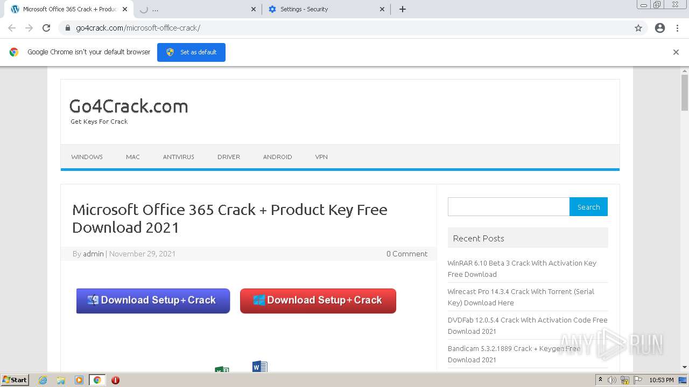Screen dimensions: 689x387
Task: Click the WordPress favicon on first tab
Action: click(15, 9)
